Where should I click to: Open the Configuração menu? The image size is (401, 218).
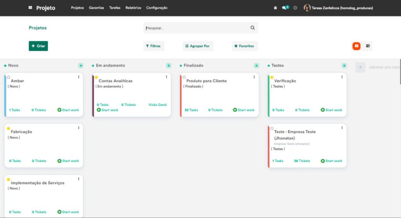click(157, 8)
